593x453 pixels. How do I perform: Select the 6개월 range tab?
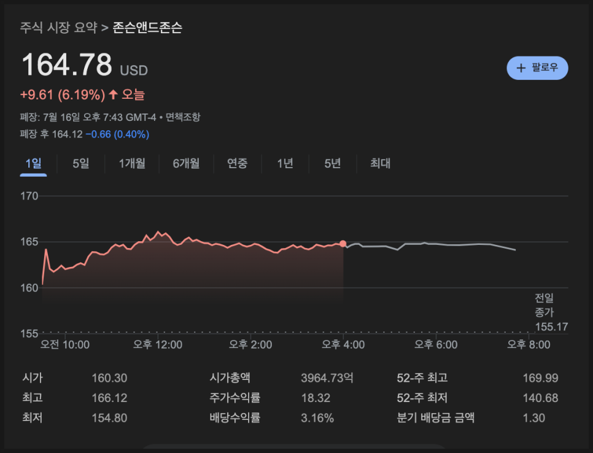point(186,163)
